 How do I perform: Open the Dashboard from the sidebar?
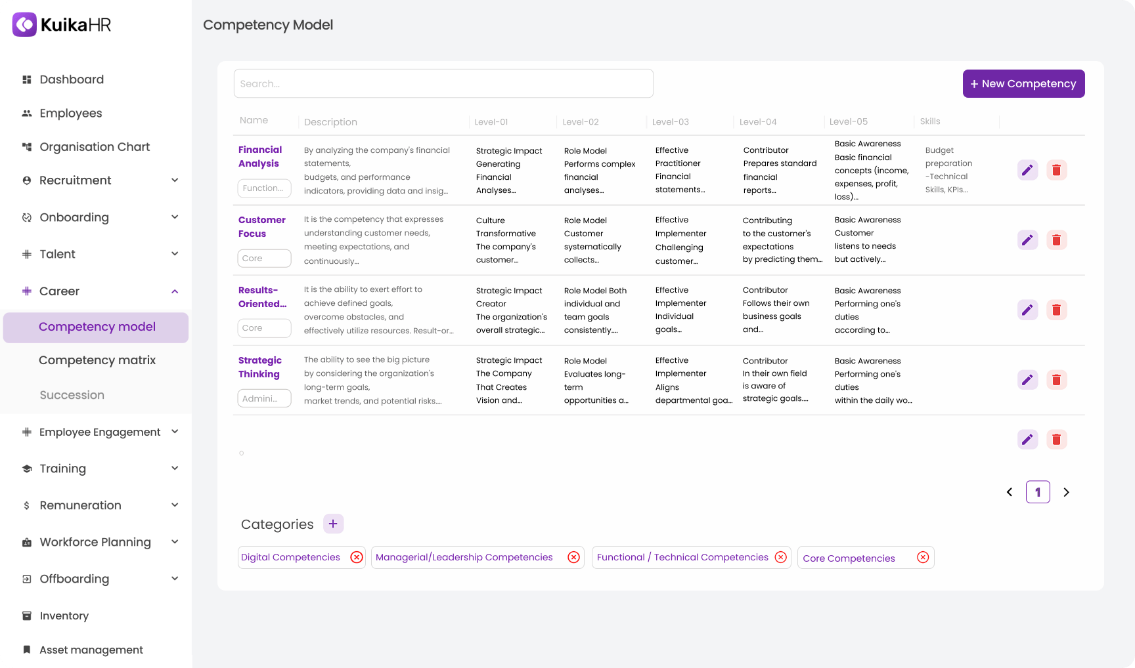tap(72, 79)
